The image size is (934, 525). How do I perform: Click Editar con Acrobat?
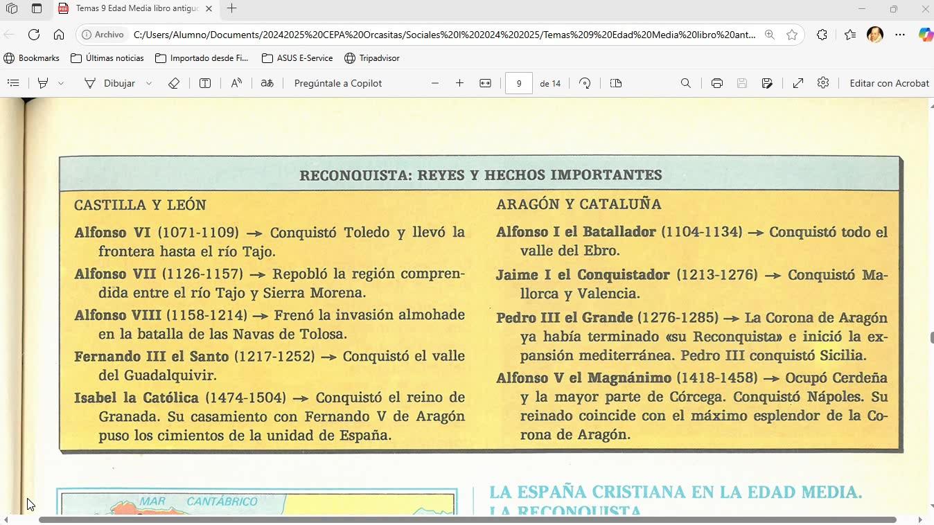(889, 83)
